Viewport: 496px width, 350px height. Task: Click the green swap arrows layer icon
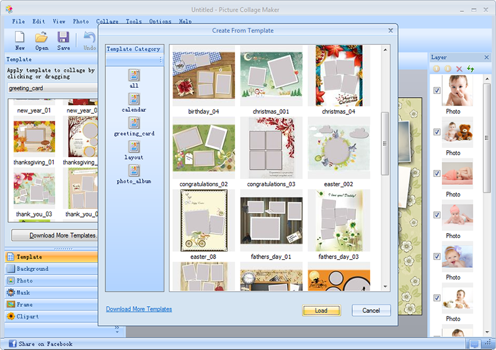click(x=471, y=69)
